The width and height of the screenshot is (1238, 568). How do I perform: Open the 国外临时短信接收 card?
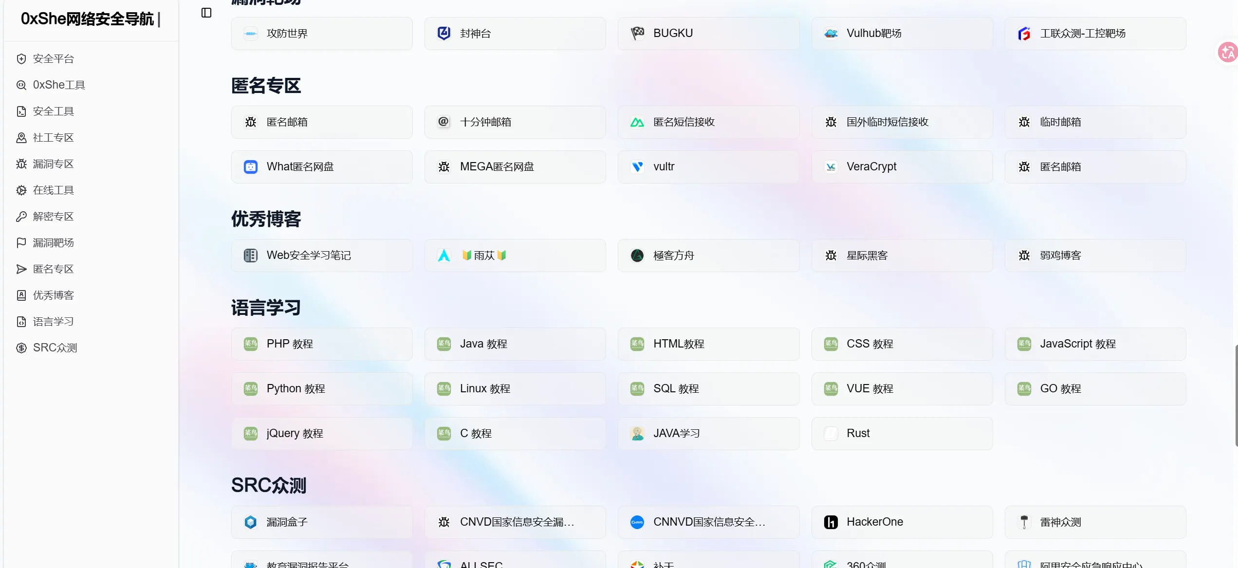(x=902, y=122)
